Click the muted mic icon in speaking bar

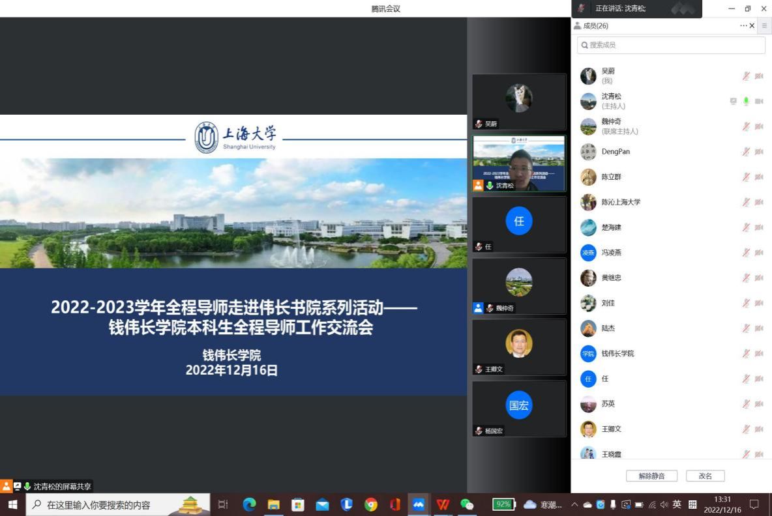click(581, 8)
